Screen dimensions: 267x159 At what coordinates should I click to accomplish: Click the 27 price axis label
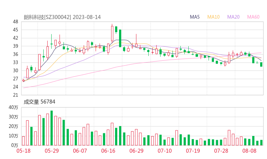16,79
